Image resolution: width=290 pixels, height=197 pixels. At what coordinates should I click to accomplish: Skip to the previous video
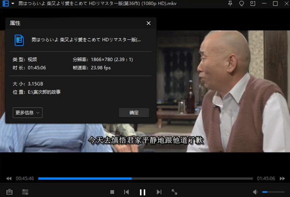click(126, 192)
